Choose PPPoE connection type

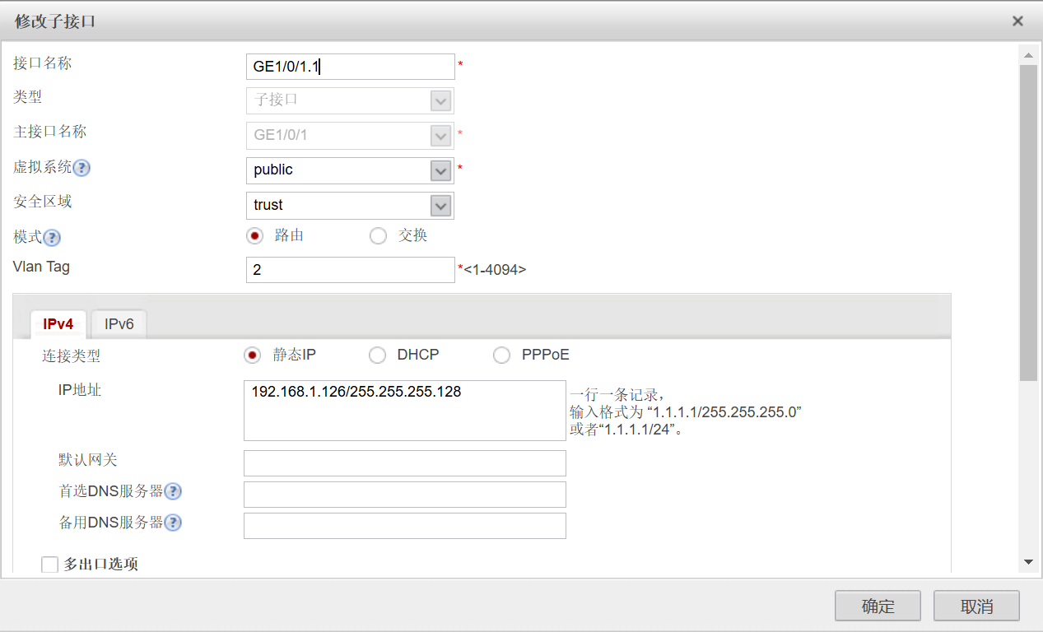501,355
